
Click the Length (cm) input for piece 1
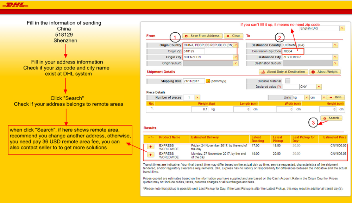241,109
